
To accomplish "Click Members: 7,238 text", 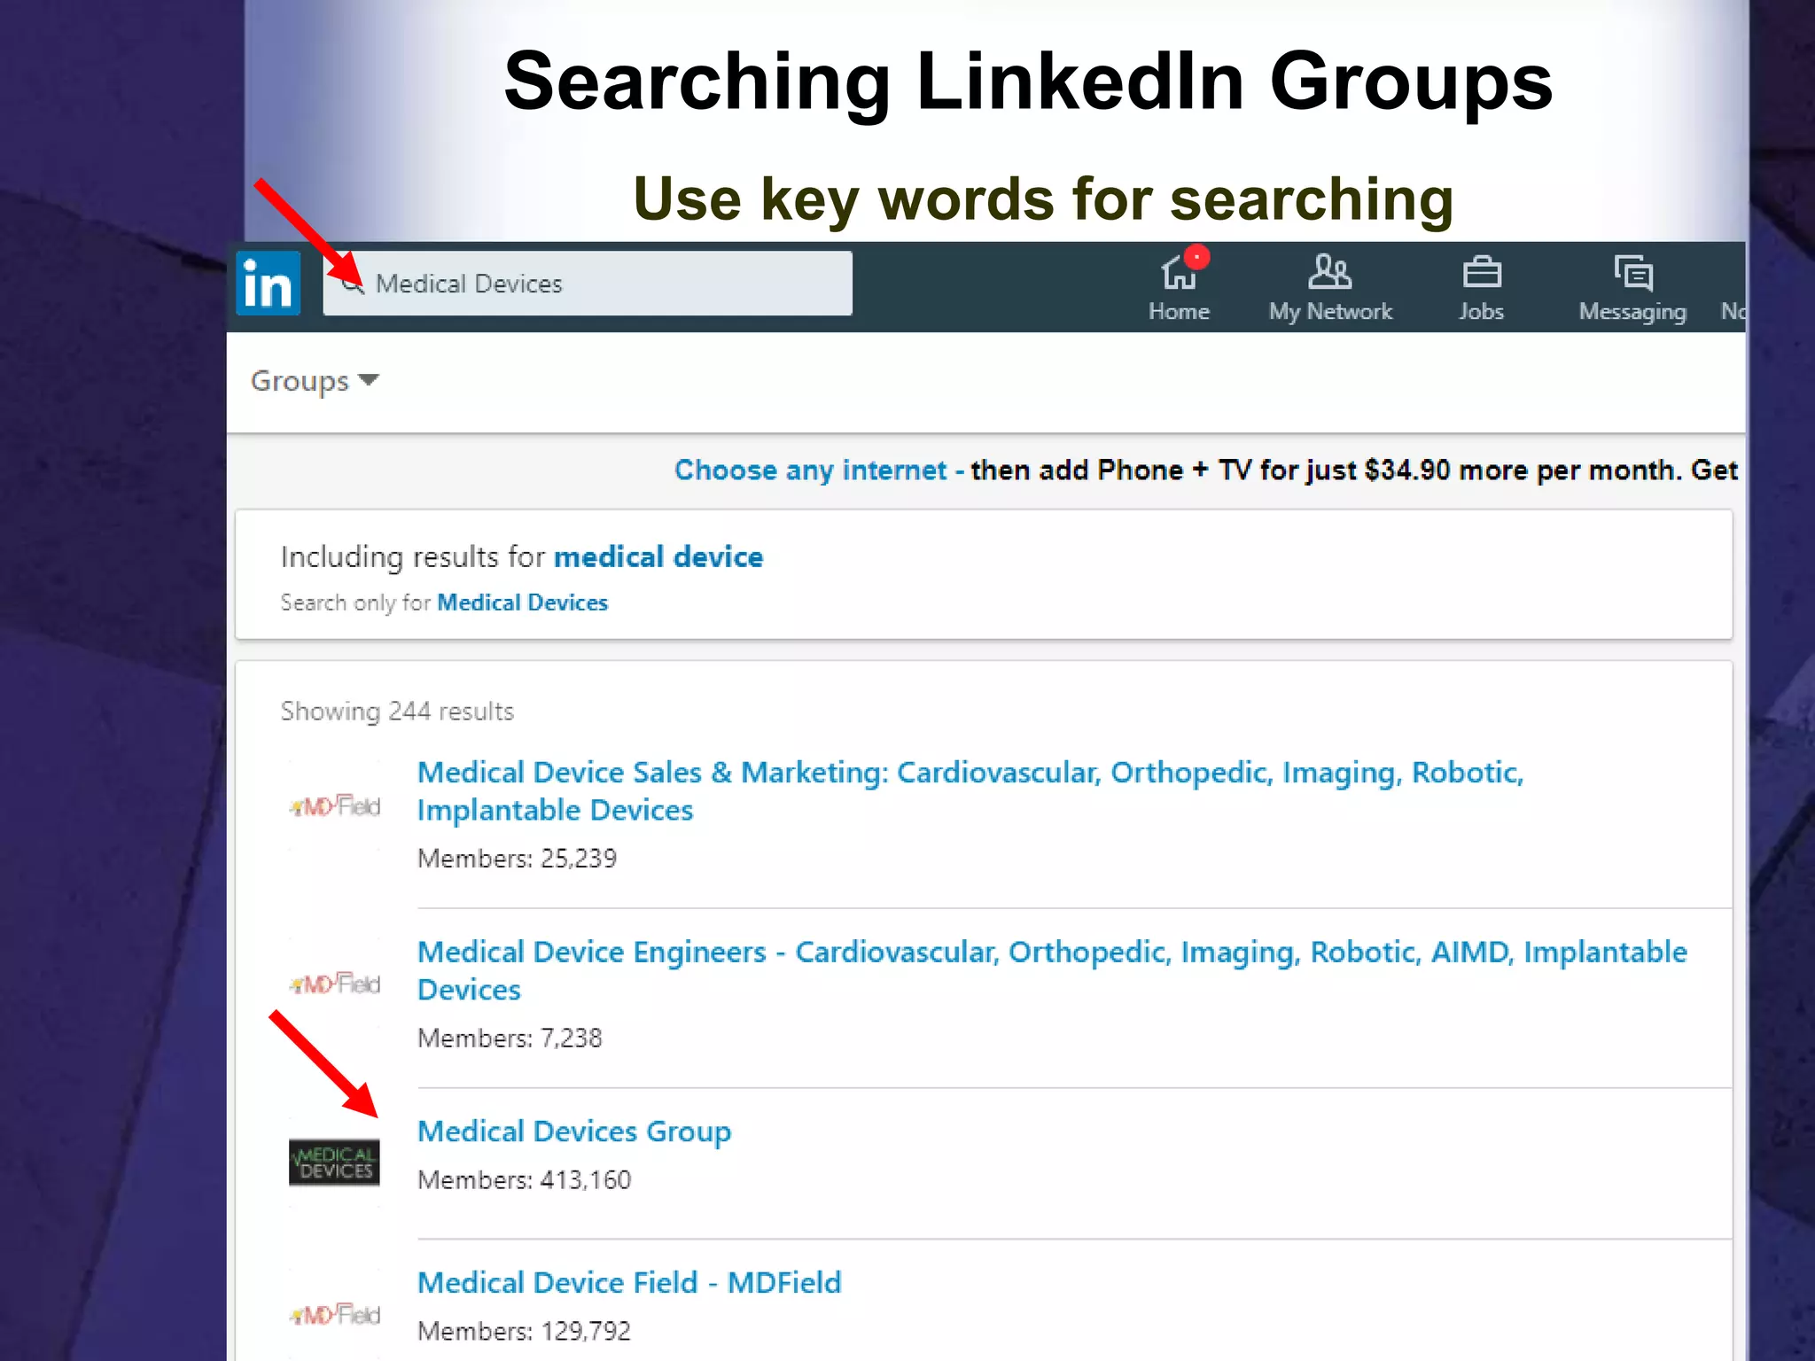I will pyautogui.click(x=510, y=1038).
